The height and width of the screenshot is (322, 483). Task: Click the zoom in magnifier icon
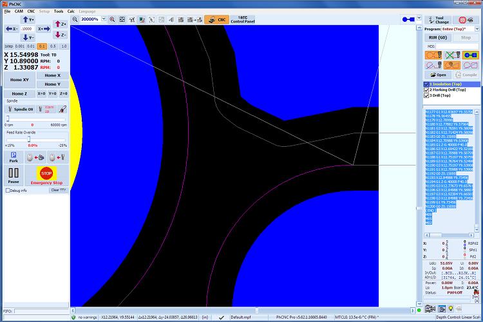point(113,19)
